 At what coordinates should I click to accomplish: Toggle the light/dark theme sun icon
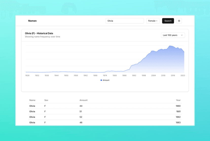click(179, 21)
